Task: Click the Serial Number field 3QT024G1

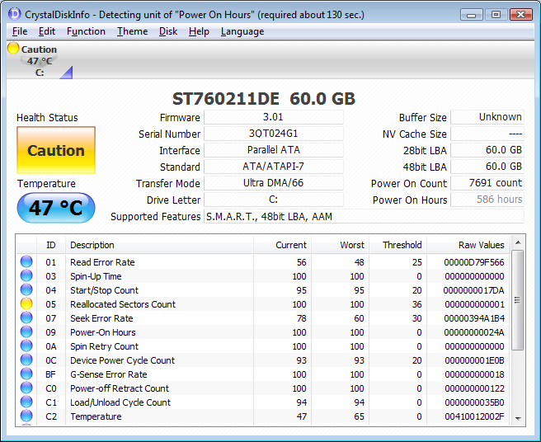Action: point(273,134)
